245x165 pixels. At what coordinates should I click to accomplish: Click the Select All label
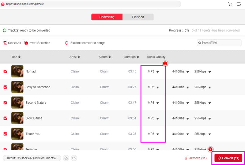click(14, 43)
